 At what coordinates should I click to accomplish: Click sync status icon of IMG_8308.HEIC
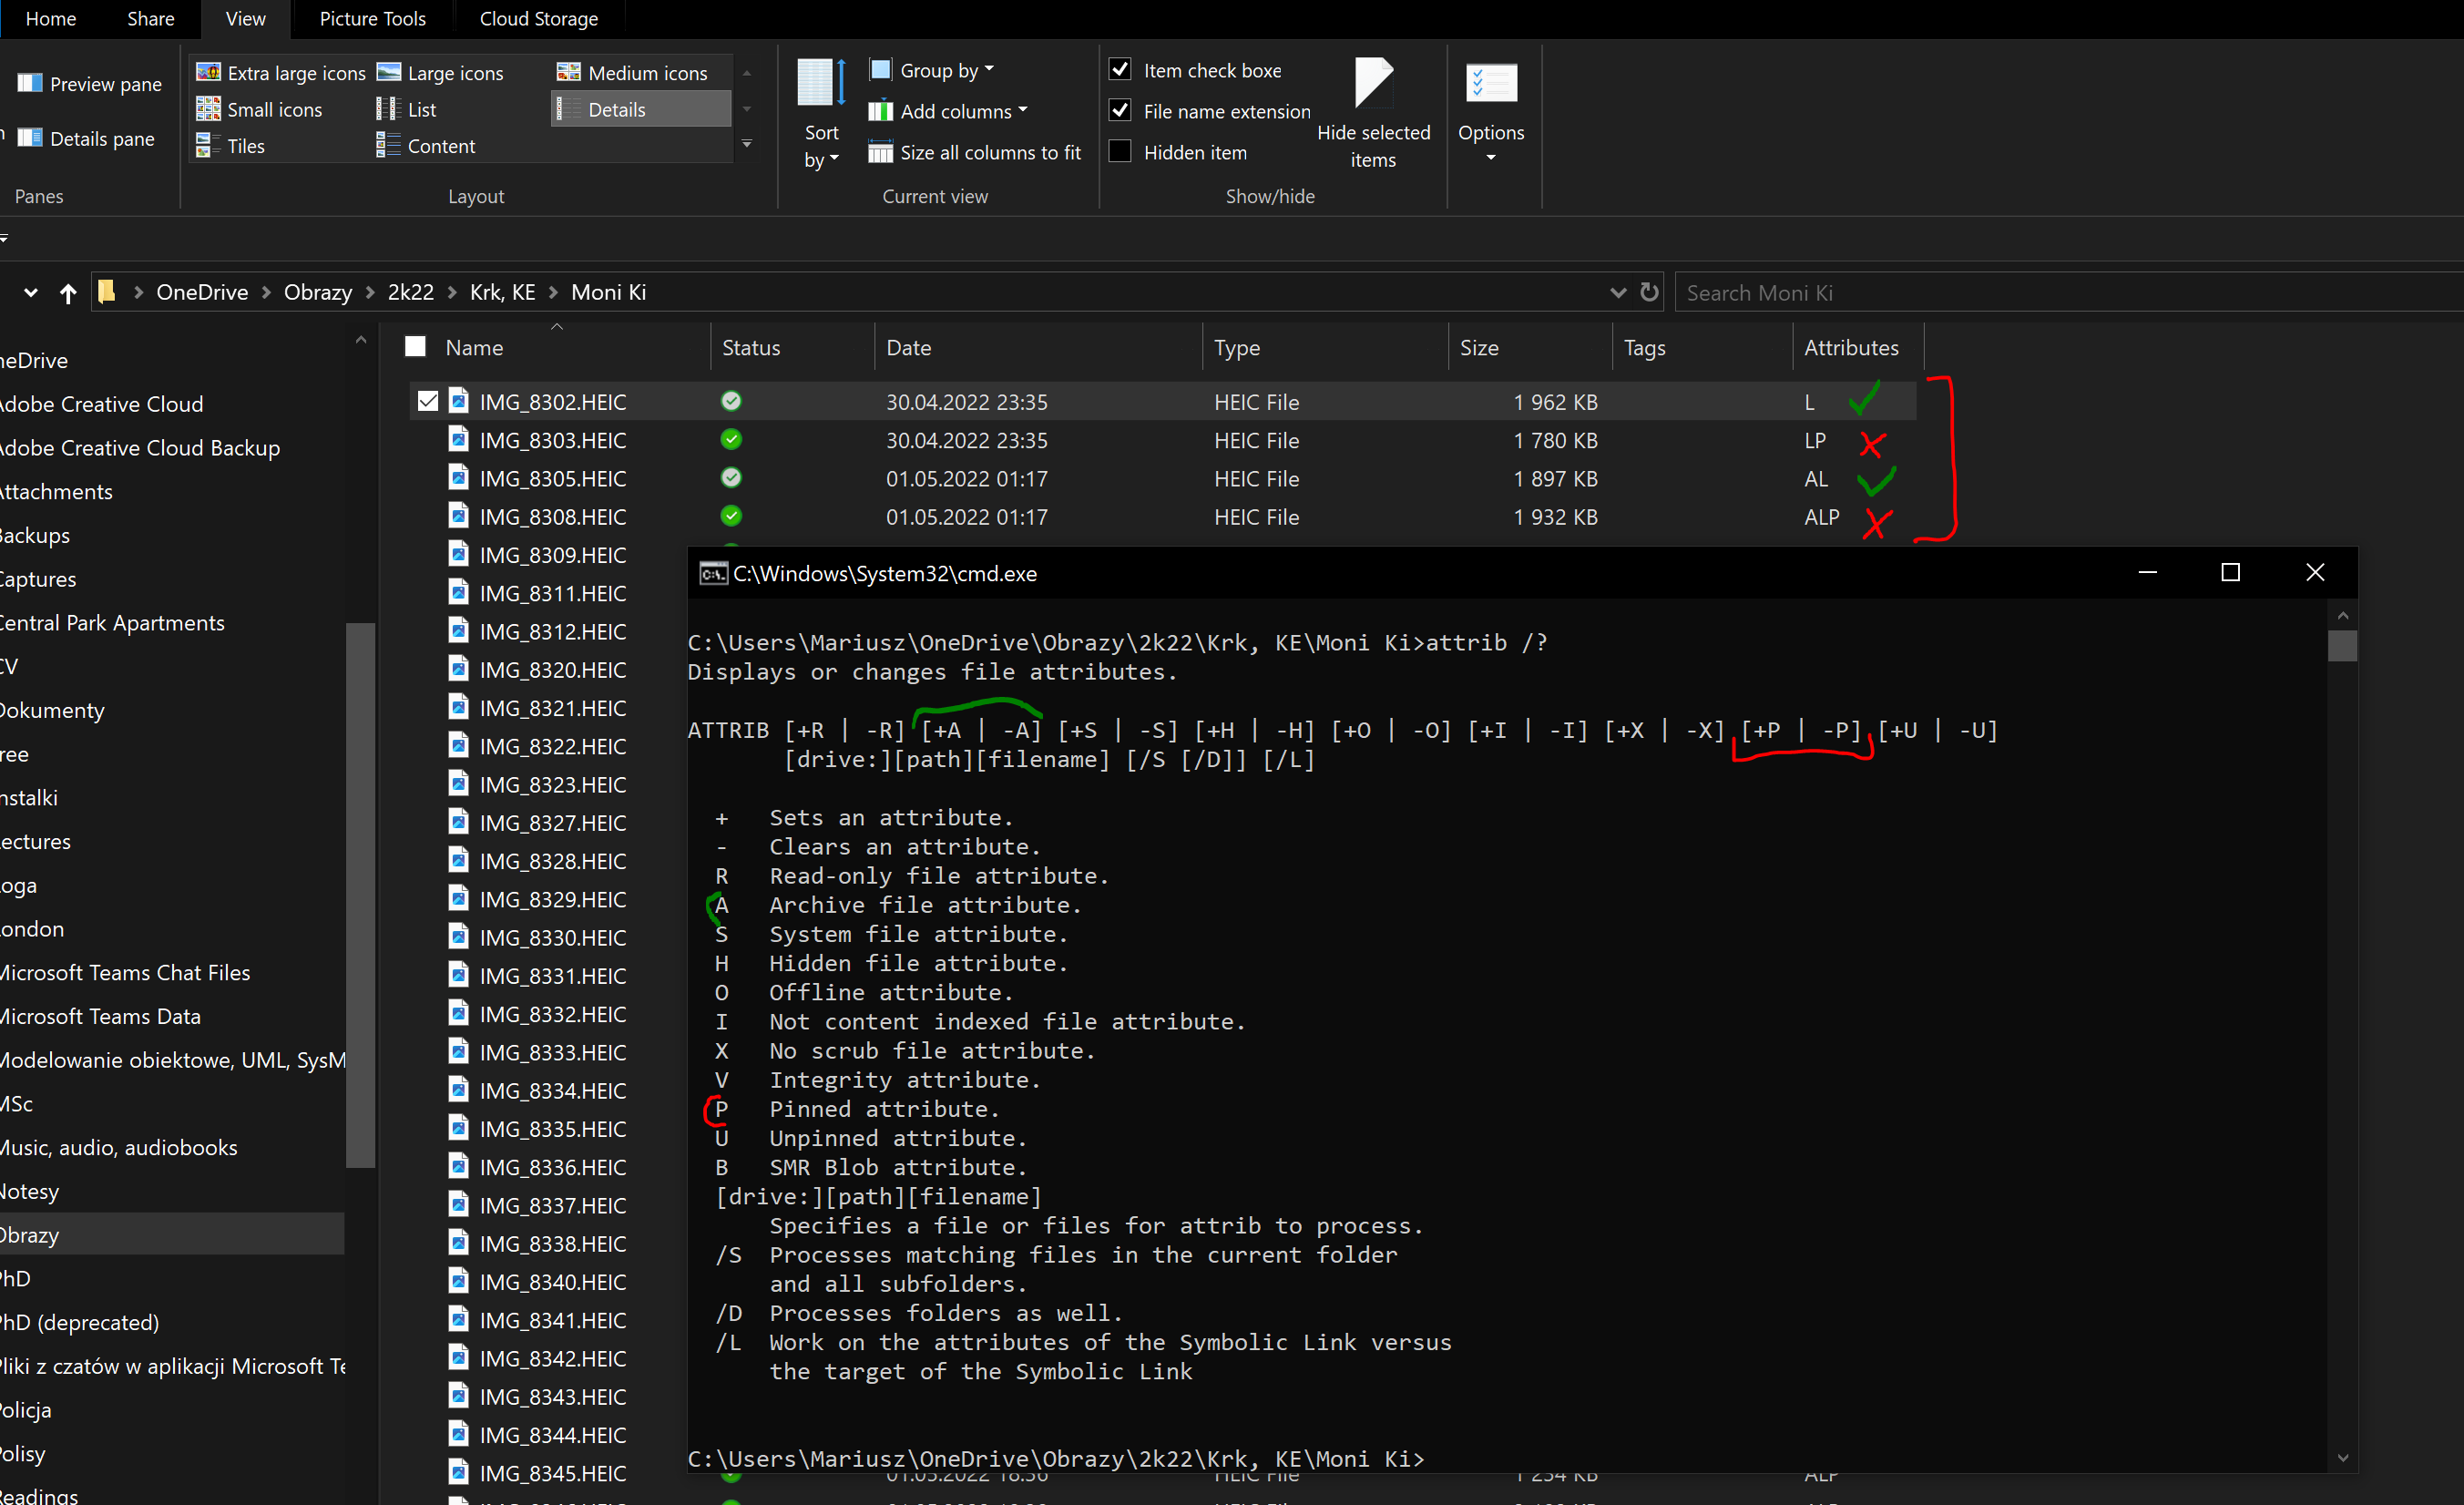[731, 516]
